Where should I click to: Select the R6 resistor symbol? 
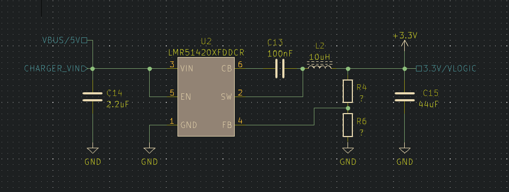point(348,125)
